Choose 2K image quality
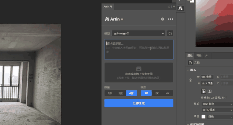Image resolution: width=233 pixels, height=125 pixels. tap(157, 93)
